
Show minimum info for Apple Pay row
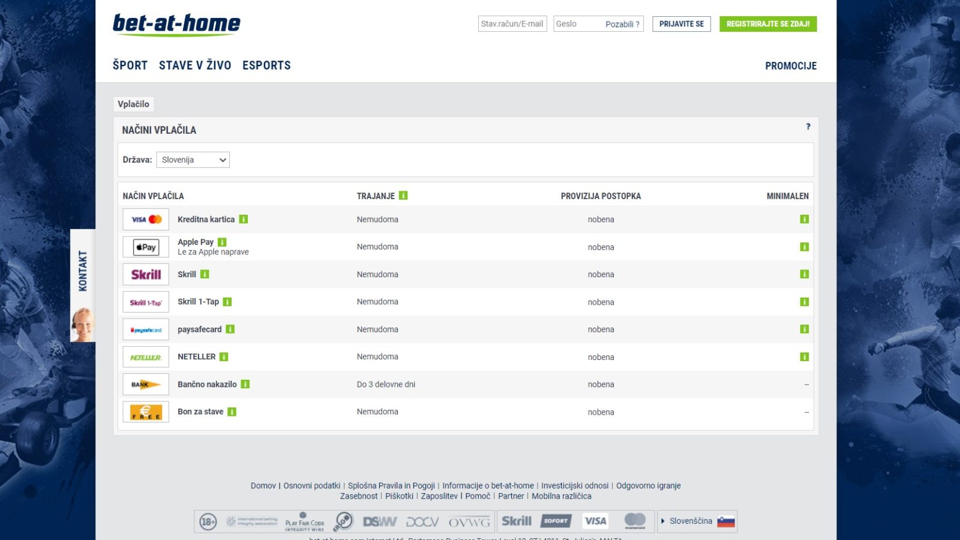pos(805,247)
